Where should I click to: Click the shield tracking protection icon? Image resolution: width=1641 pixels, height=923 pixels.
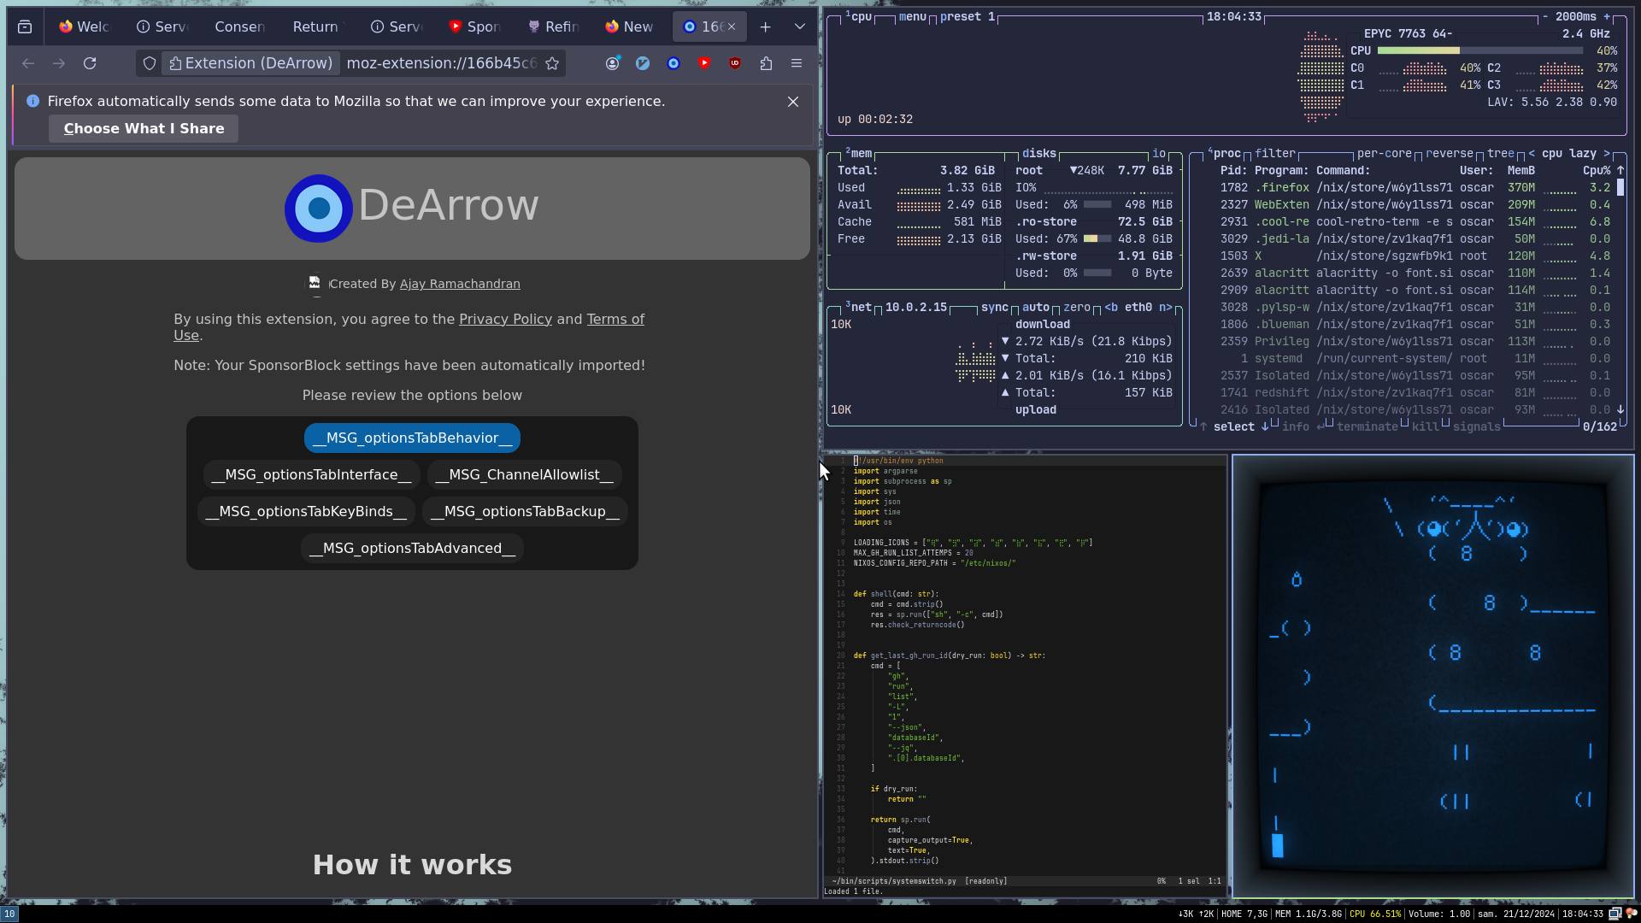150,63
